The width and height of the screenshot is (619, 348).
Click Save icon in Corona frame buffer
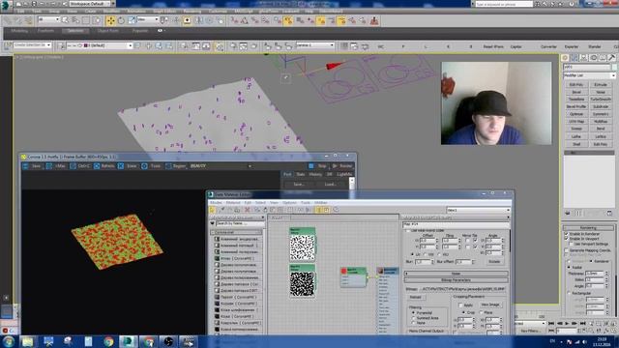pyautogui.click(x=26, y=166)
